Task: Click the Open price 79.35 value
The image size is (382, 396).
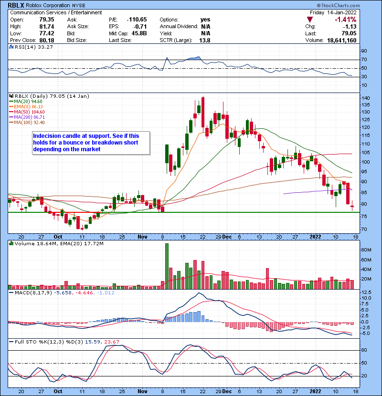Action: point(47,20)
